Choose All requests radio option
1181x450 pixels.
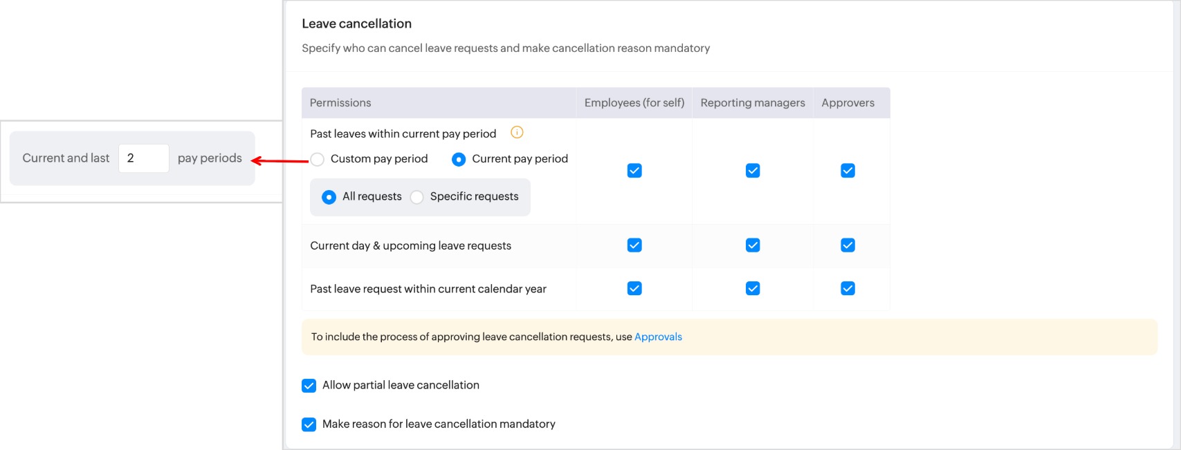329,197
